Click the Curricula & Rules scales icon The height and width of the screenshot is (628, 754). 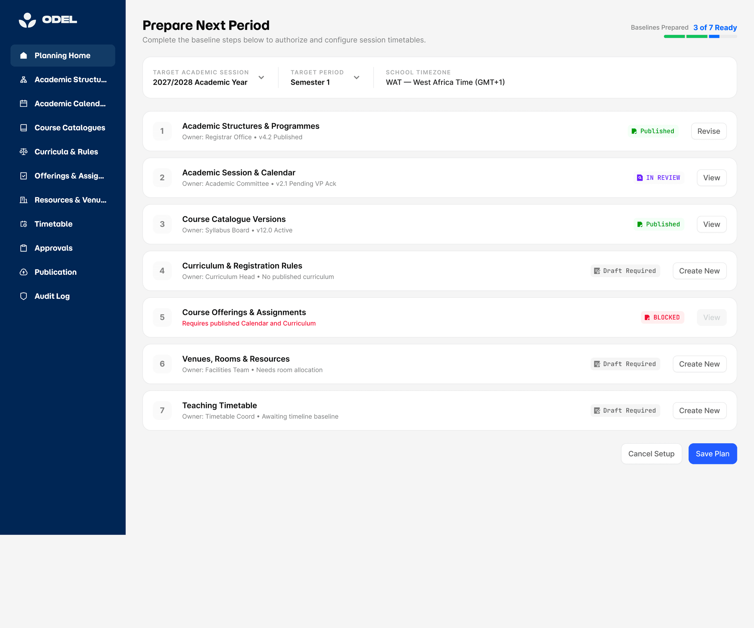(24, 152)
